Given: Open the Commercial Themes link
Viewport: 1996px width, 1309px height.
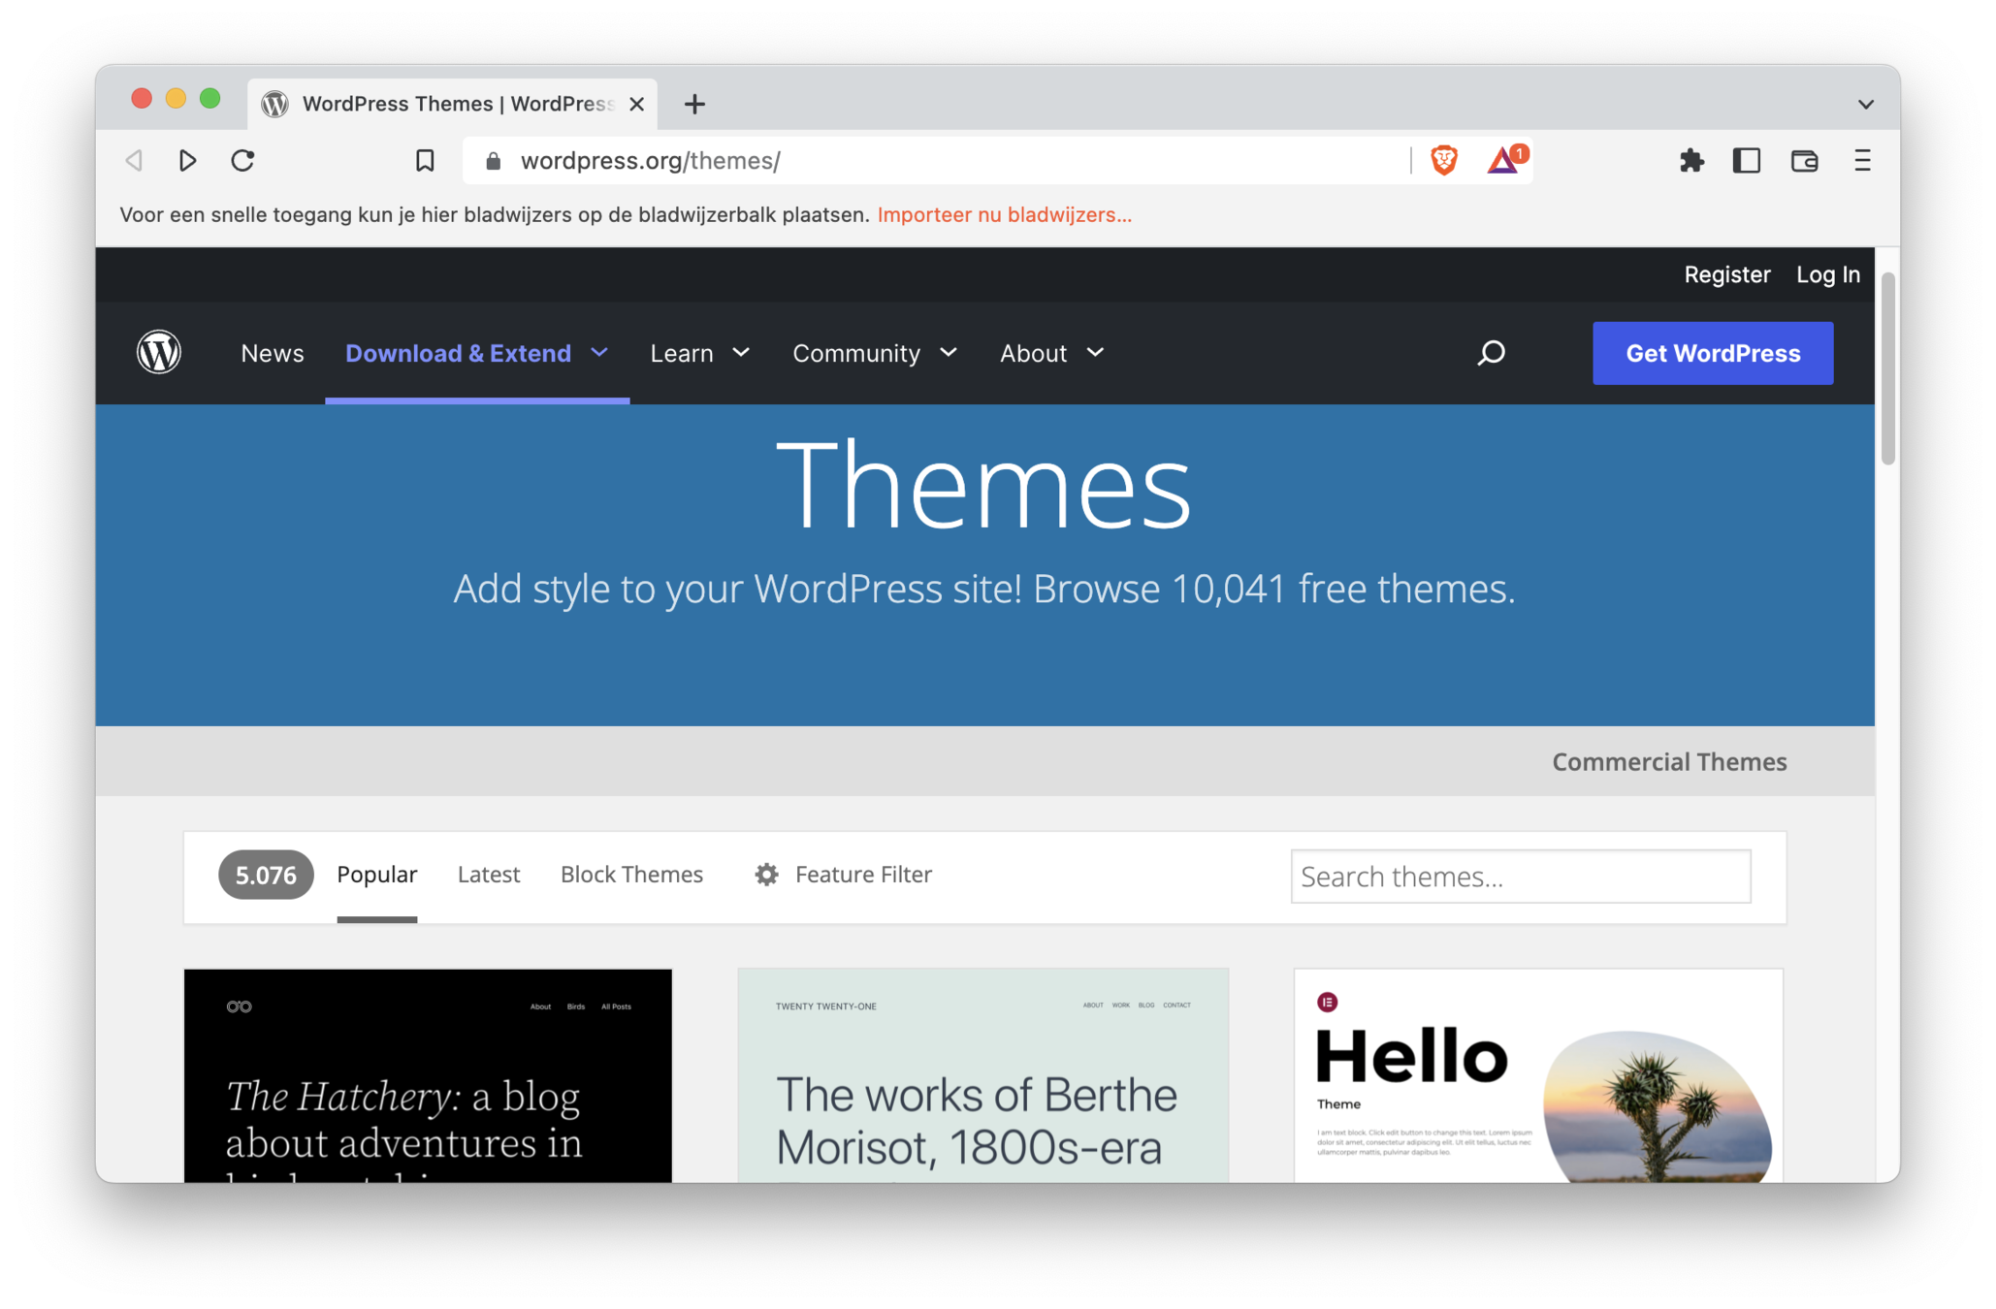Looking at the screenshot, I should tap(1668, 762).
